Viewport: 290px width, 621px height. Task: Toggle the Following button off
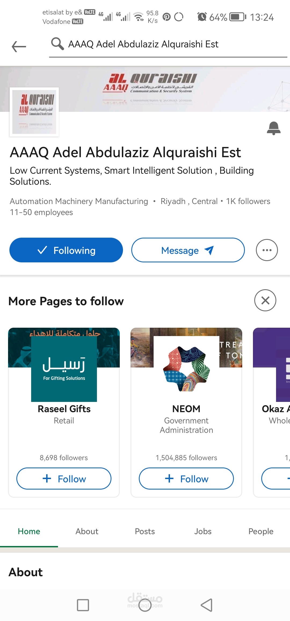pos(66,250)
